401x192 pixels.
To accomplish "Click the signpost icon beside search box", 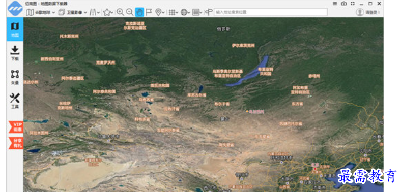I will (x=209, y=12).
